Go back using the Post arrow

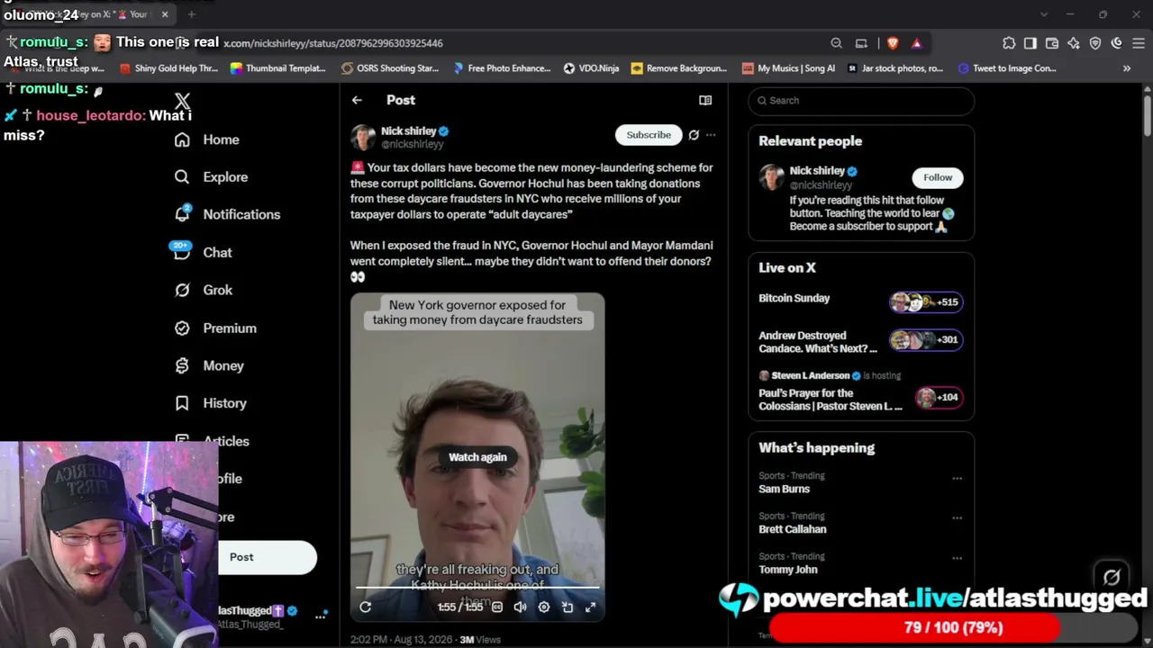pyautogui.click(x=357, y=100)
